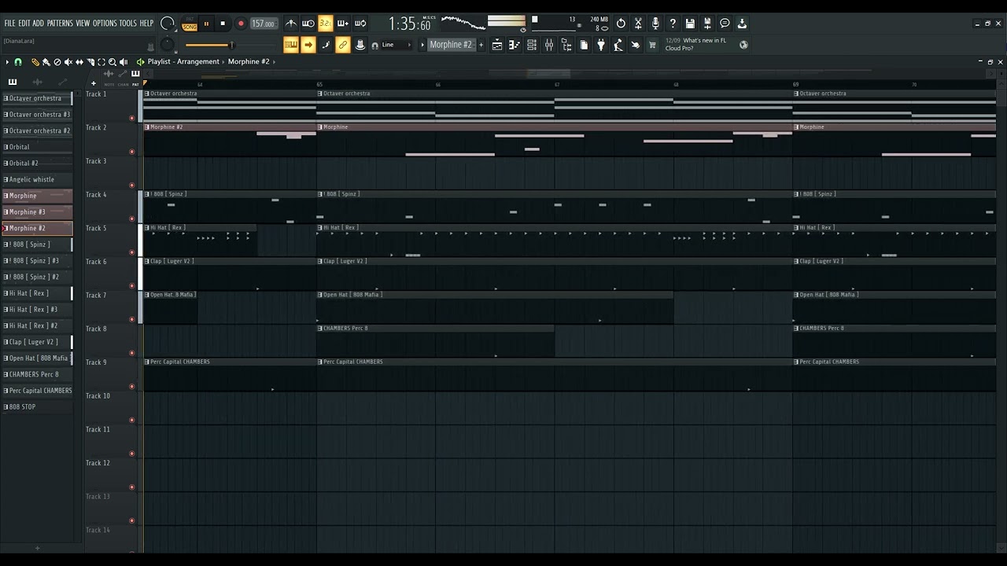Arm the record button
The height and width of the screenshot is (566, 1007).
(x=241, y=24)
